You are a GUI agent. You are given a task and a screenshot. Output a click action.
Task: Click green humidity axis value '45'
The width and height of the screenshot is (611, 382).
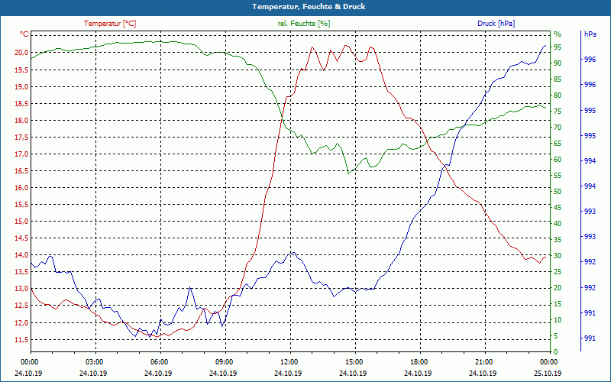point(558,208)
